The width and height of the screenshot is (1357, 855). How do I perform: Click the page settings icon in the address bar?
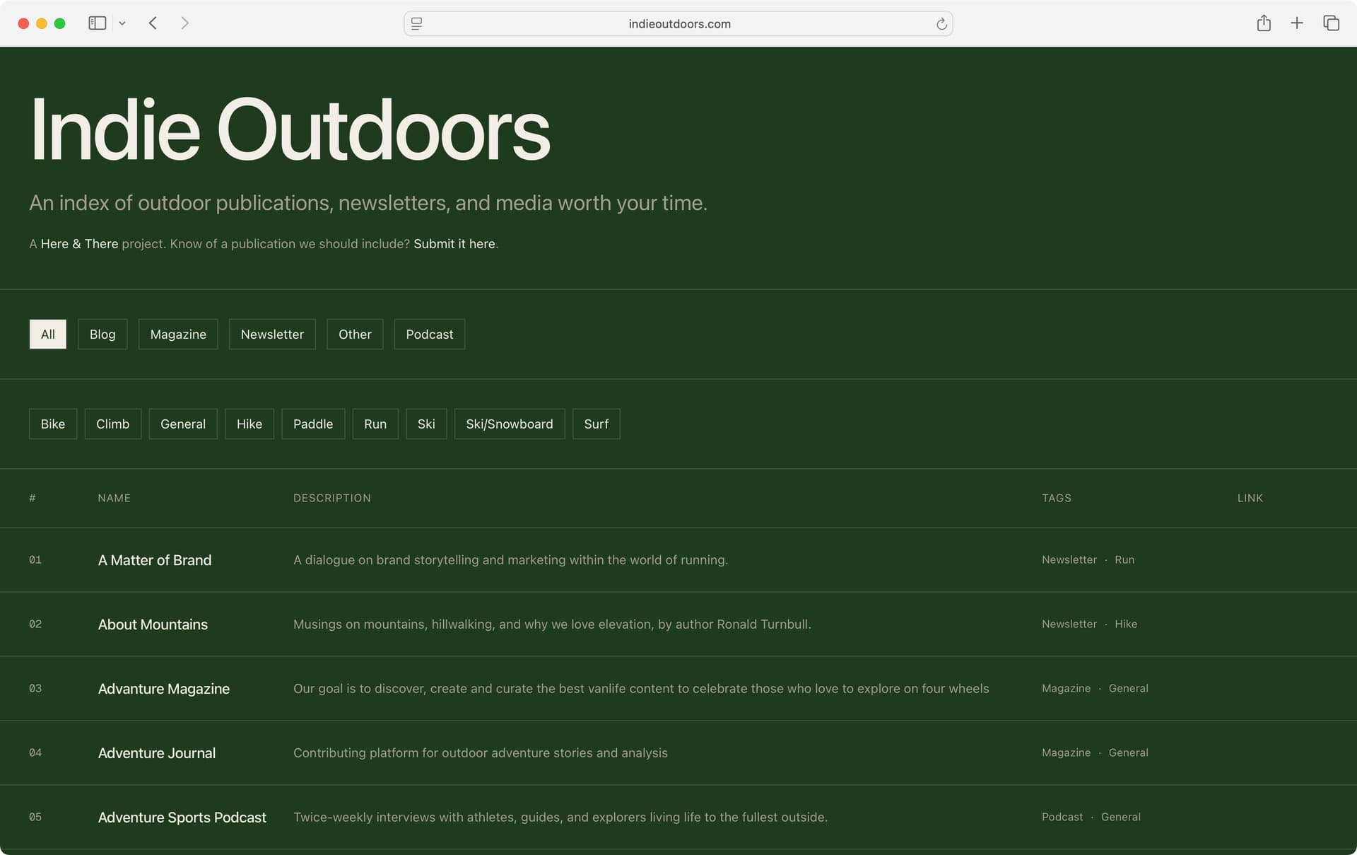click(x=416, y=23)
